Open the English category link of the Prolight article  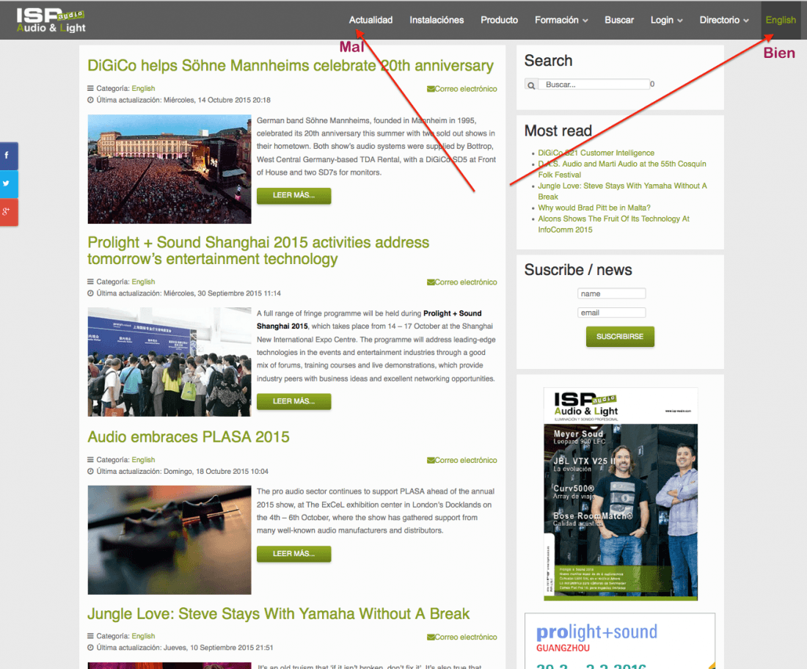tap(143, 282)
